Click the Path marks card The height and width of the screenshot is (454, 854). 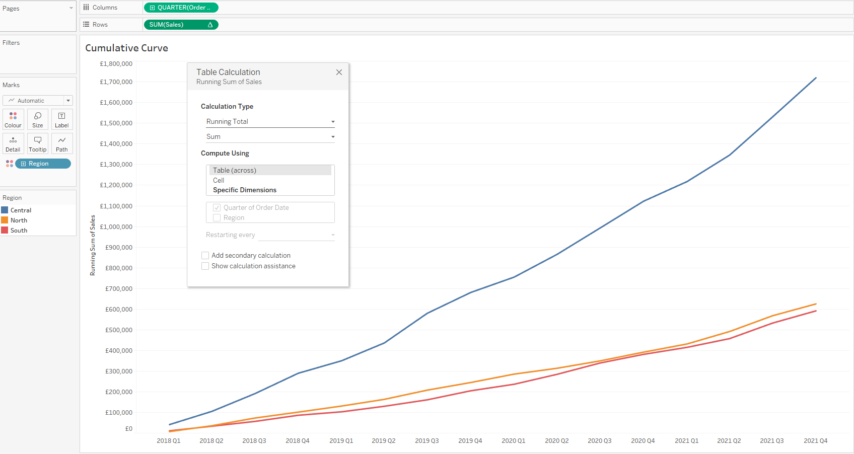point(62,143)
